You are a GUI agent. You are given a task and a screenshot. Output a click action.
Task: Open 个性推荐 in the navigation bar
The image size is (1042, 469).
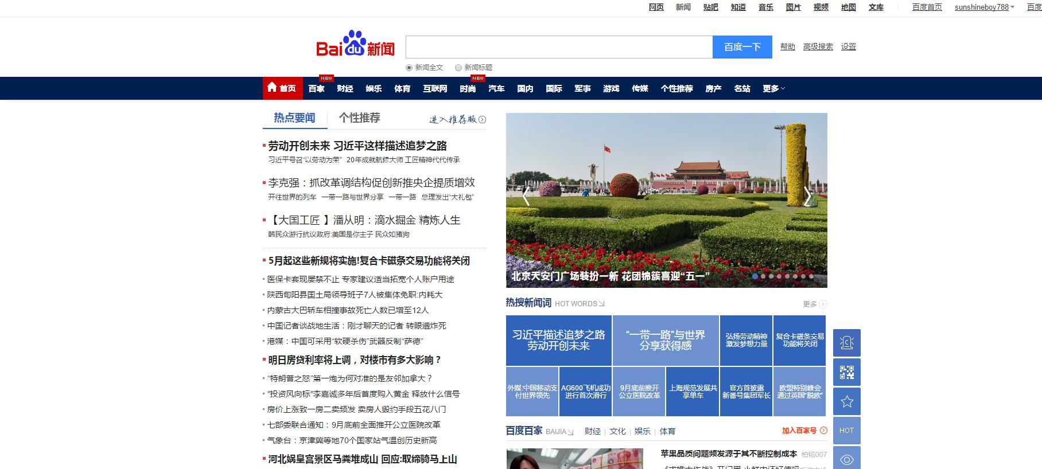click(x=676, y=88)
